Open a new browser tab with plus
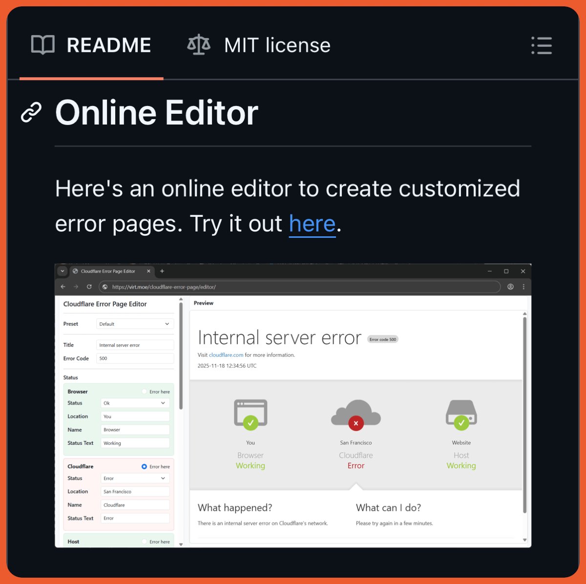 point(162,271)
